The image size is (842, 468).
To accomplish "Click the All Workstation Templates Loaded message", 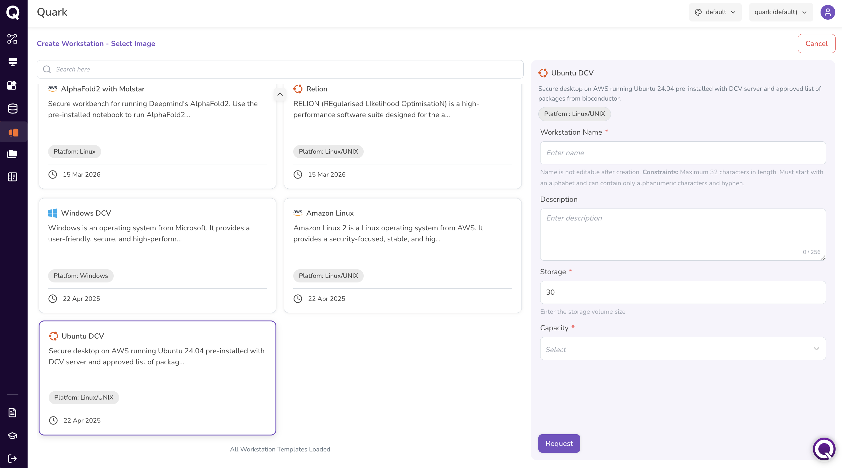I will click(x=280, y=449).
